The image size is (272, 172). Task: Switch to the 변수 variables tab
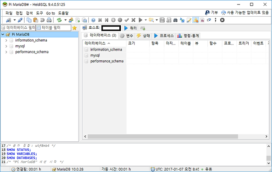(127, 36)
